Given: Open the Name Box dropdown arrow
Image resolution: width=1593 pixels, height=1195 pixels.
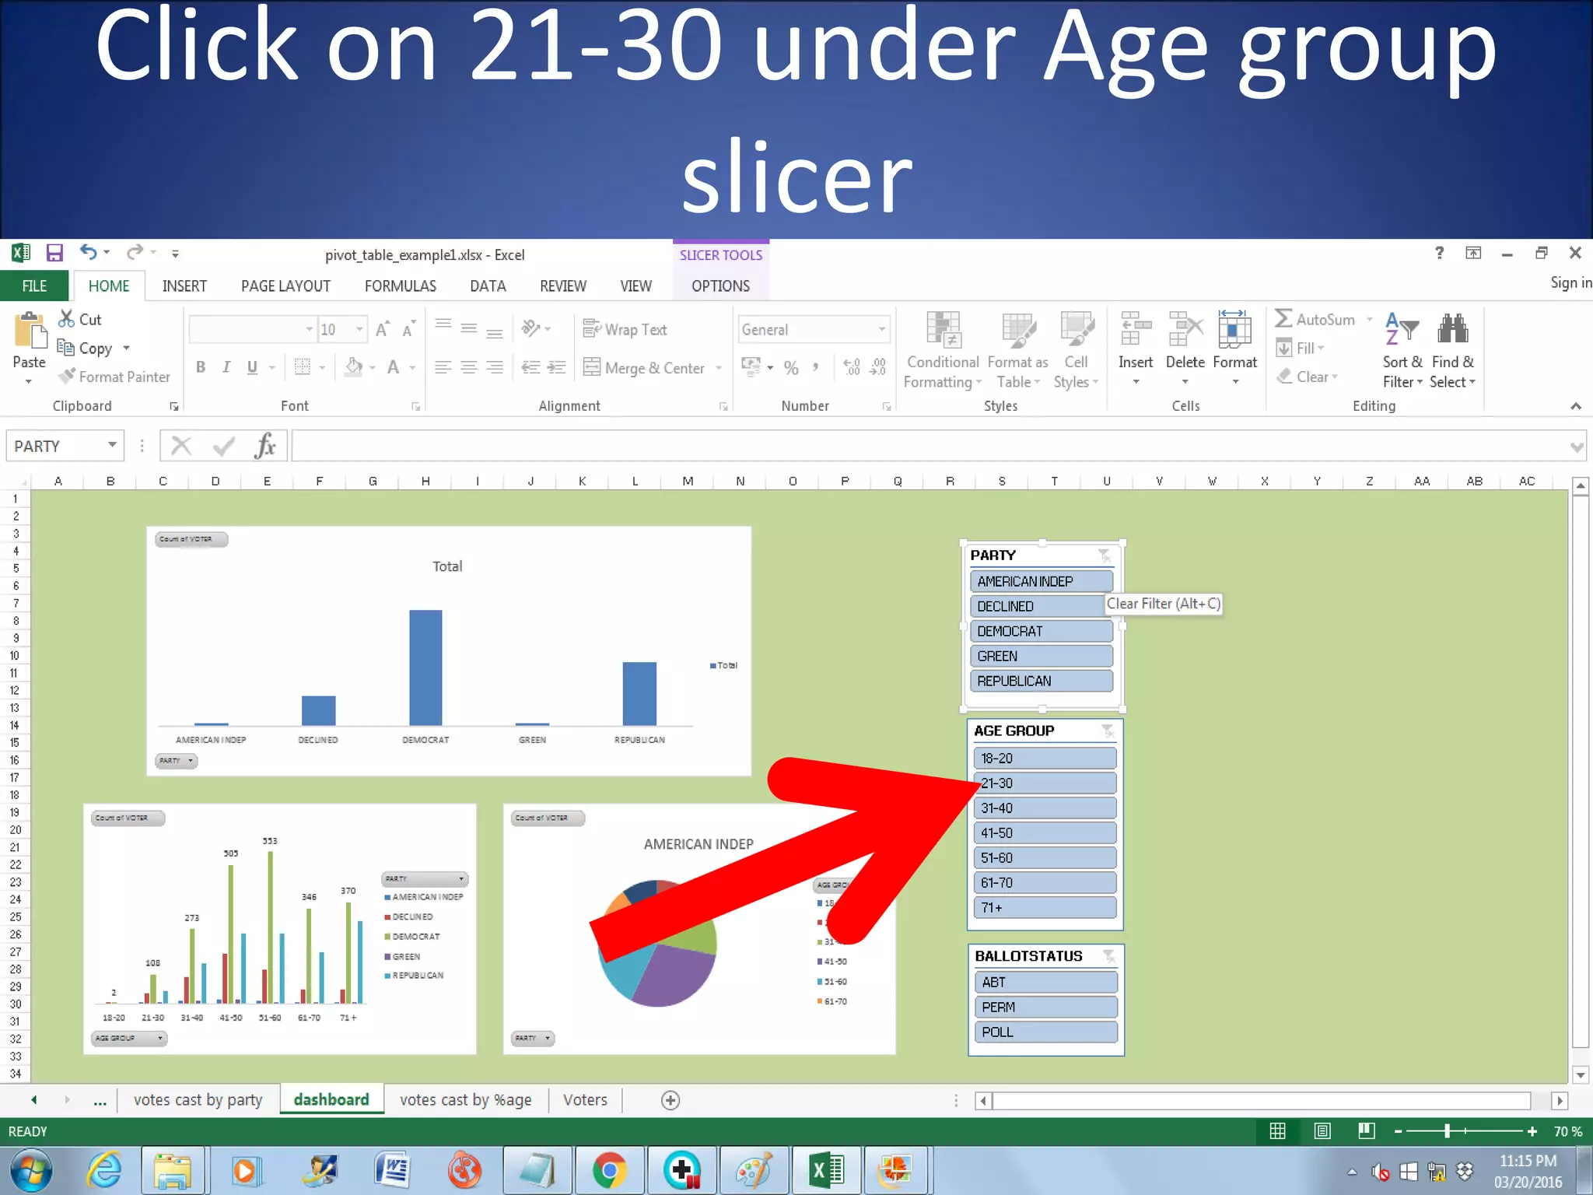Looking at the screenshot, I should click(112, 445).
